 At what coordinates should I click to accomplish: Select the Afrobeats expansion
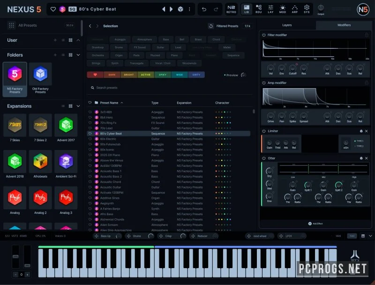(x=40, y=165)
